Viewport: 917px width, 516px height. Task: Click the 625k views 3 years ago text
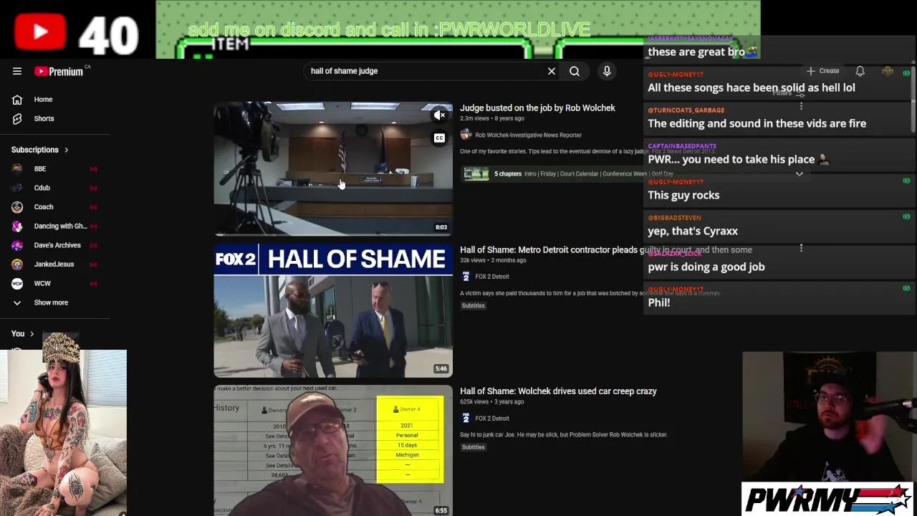[x=491, y=402]
